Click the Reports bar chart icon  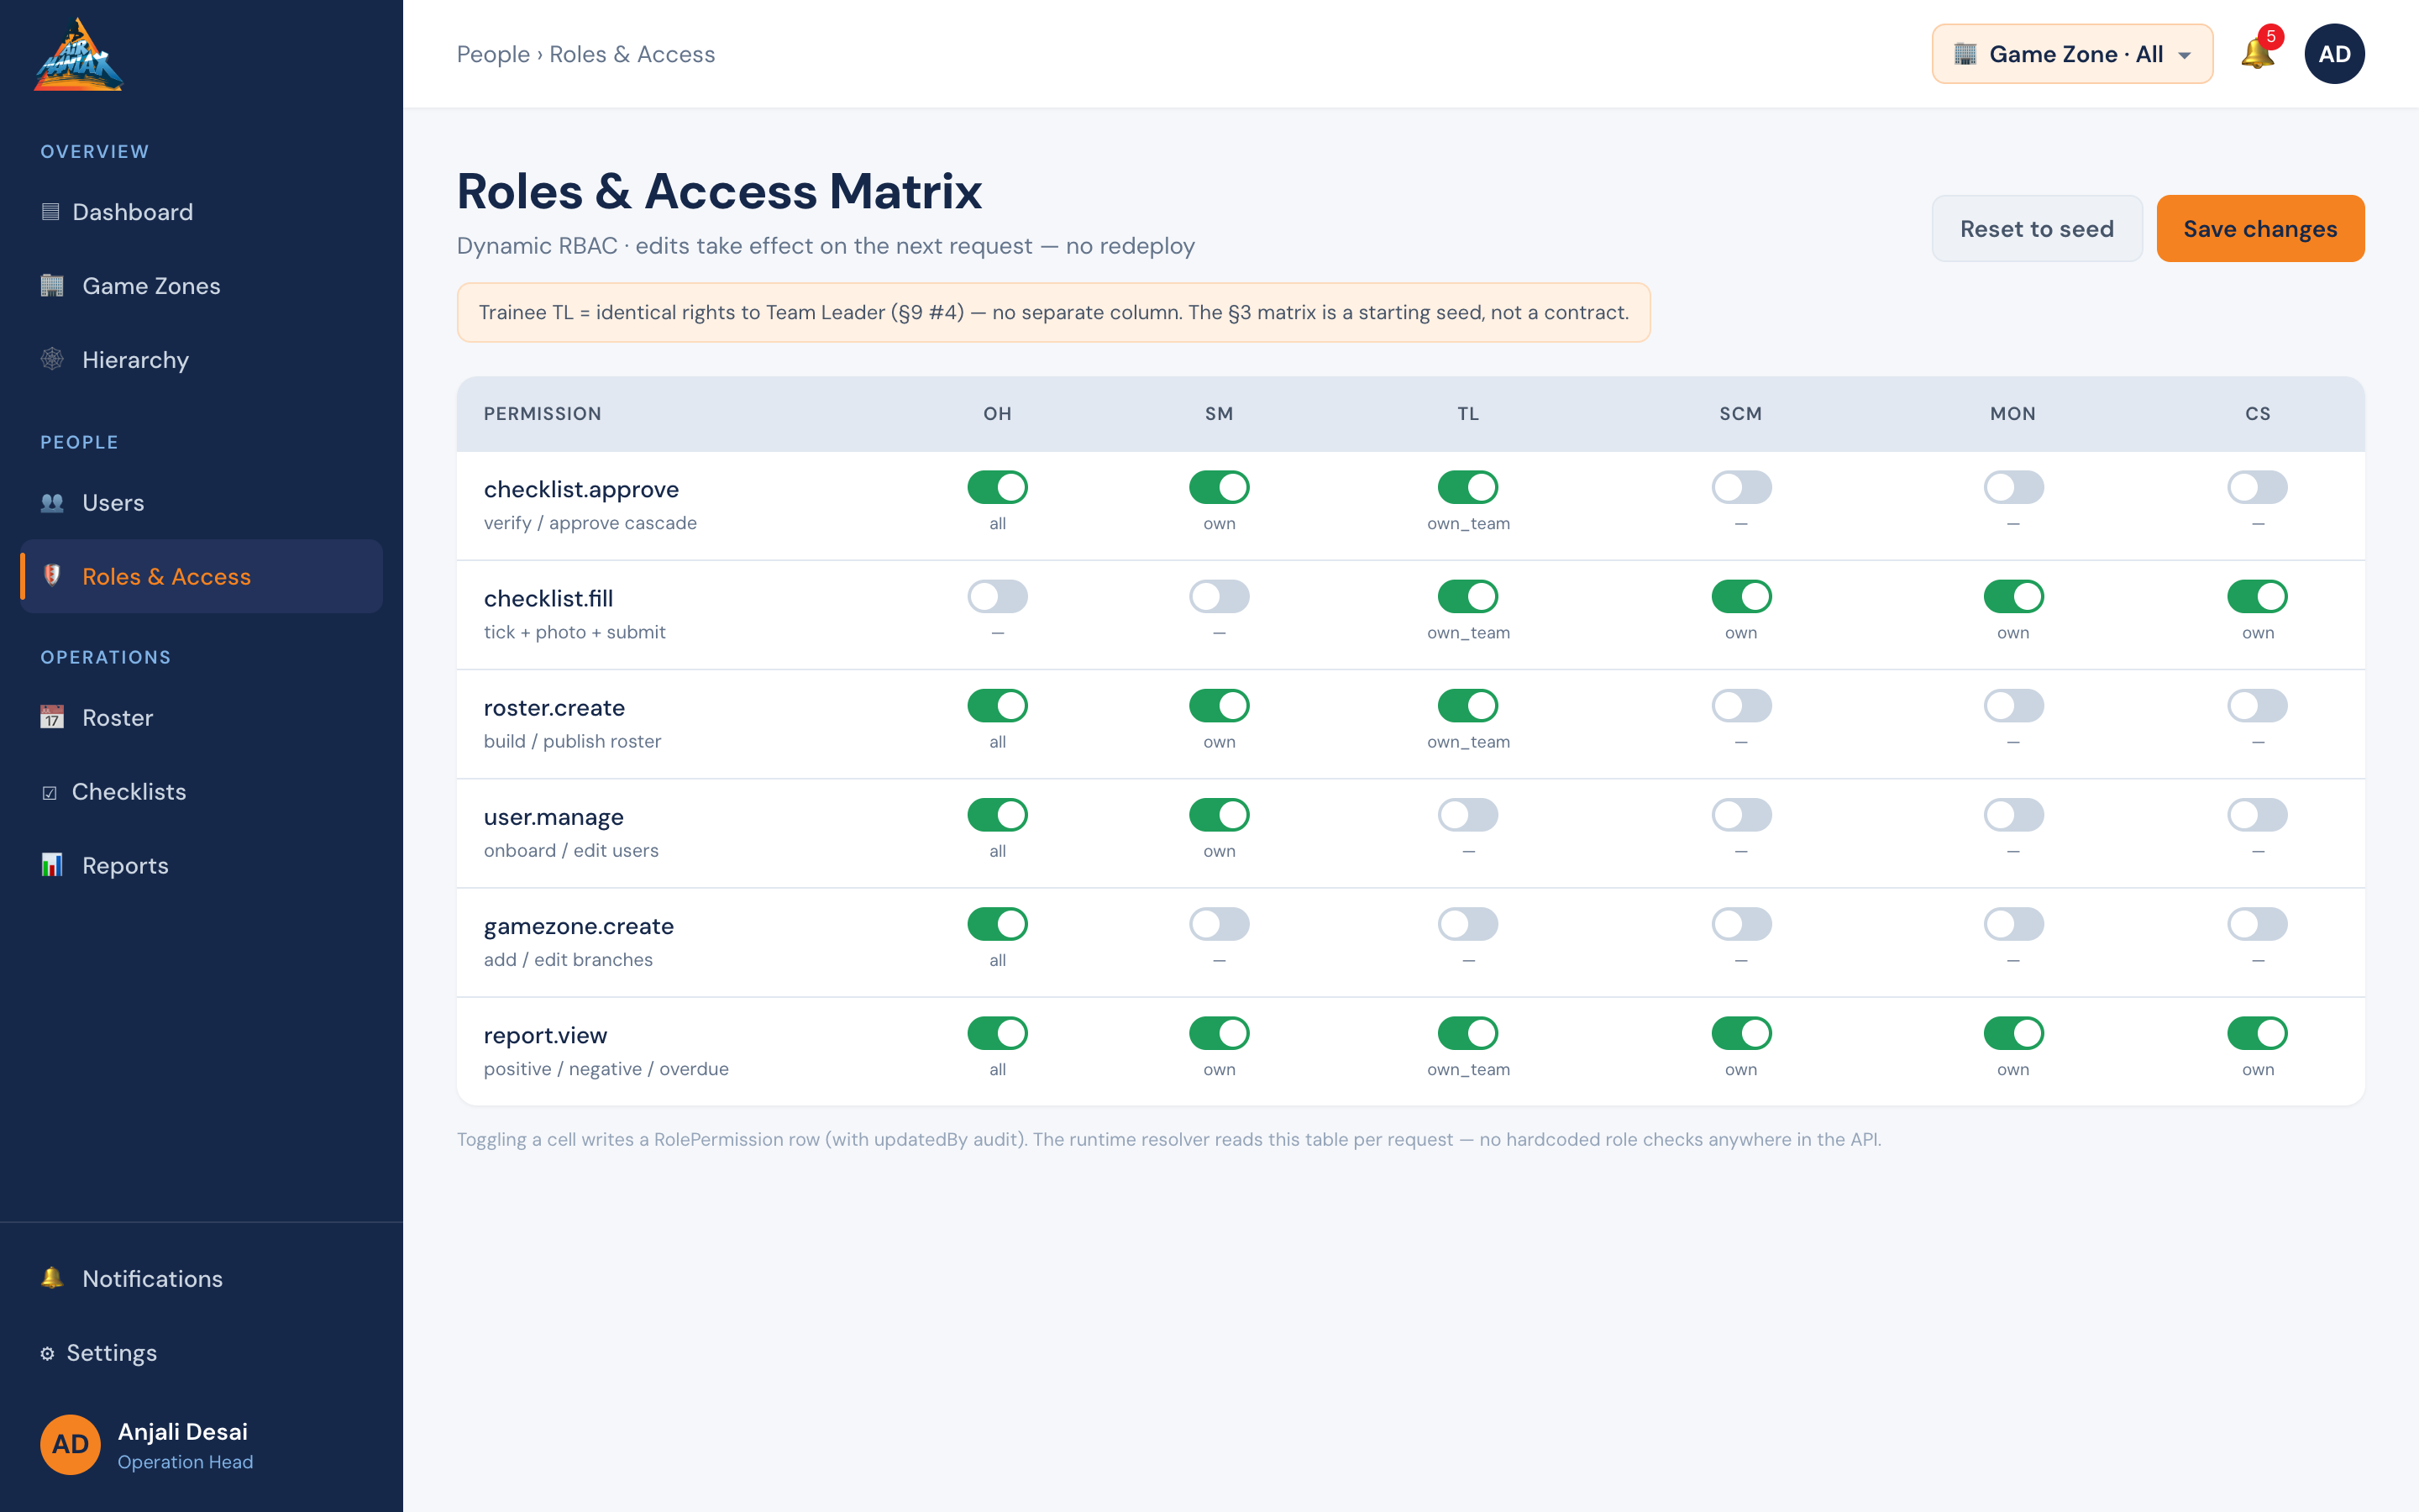pos(52,865)
